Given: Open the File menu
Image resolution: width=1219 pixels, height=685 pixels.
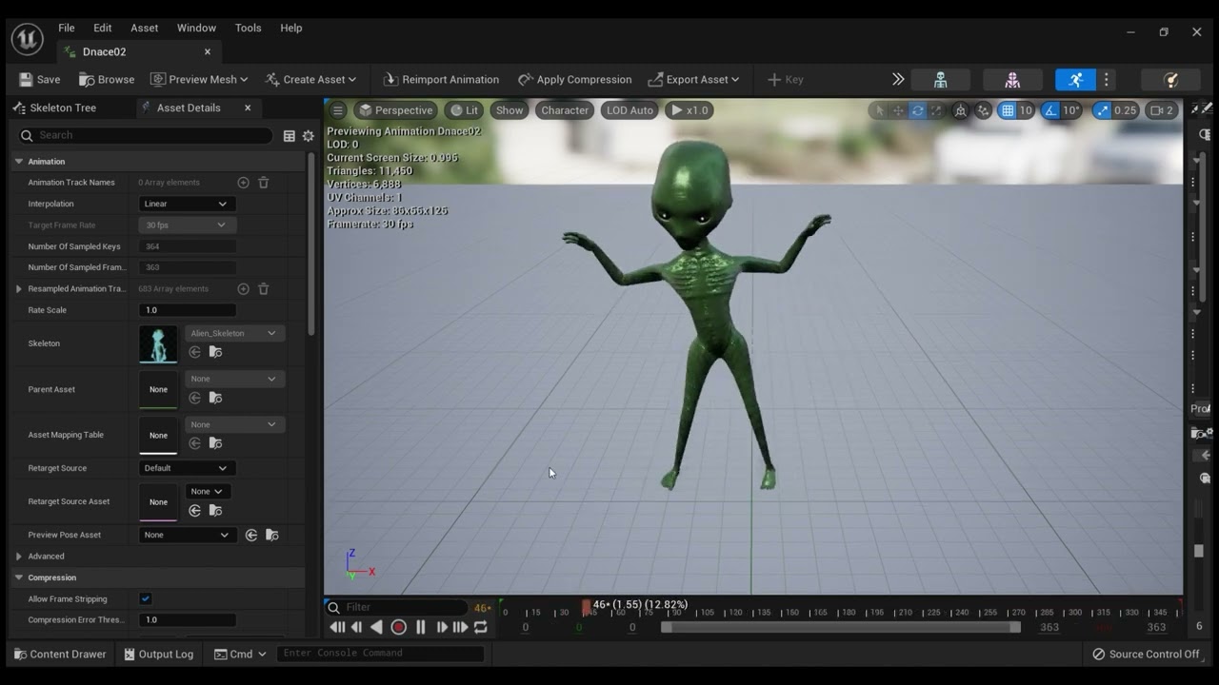Looking at the screenshot, I should tap(67, 28).
